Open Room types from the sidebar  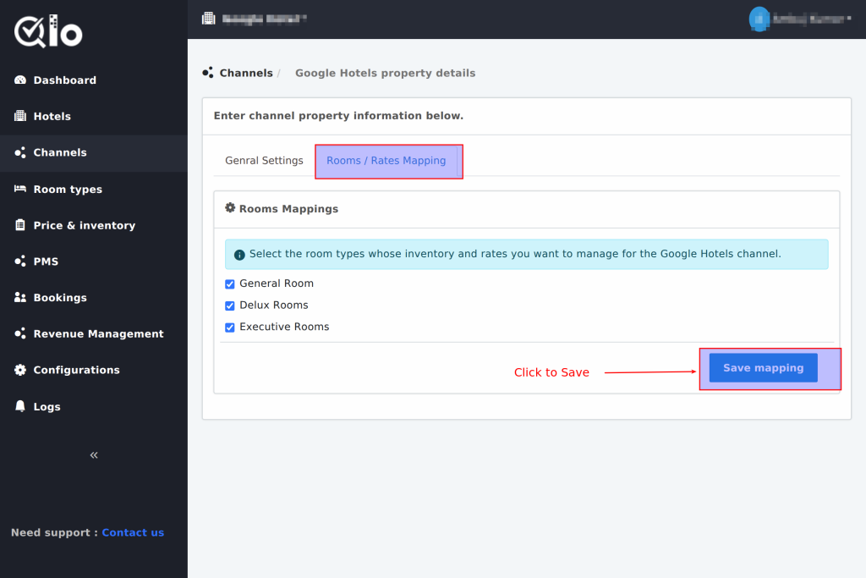68,189
